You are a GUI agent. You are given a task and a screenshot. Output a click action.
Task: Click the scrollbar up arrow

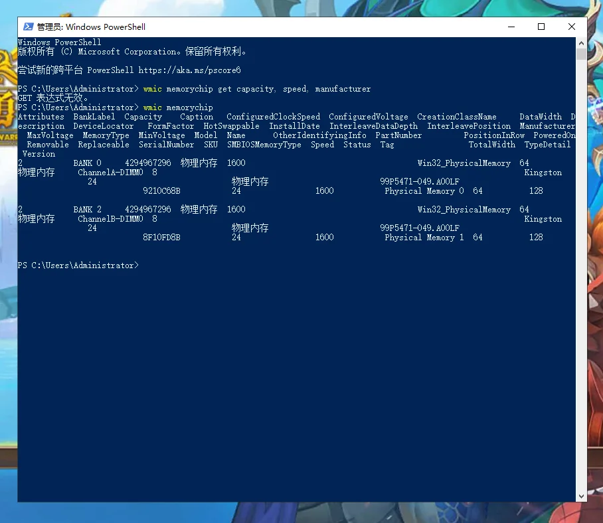click(x=581, y=43)
